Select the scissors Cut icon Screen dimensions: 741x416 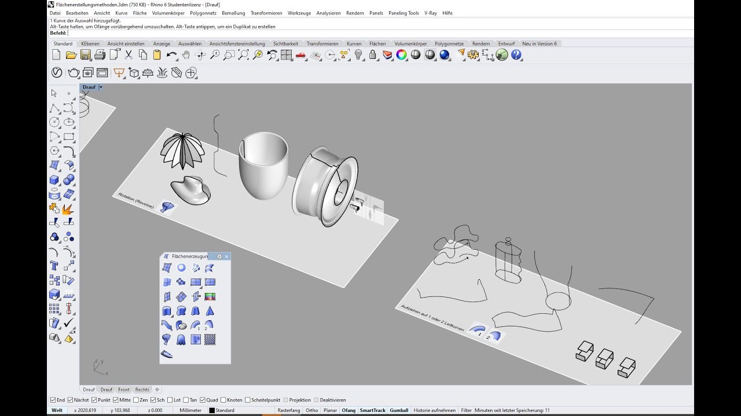pyautogui.click(x=129, y=55)
